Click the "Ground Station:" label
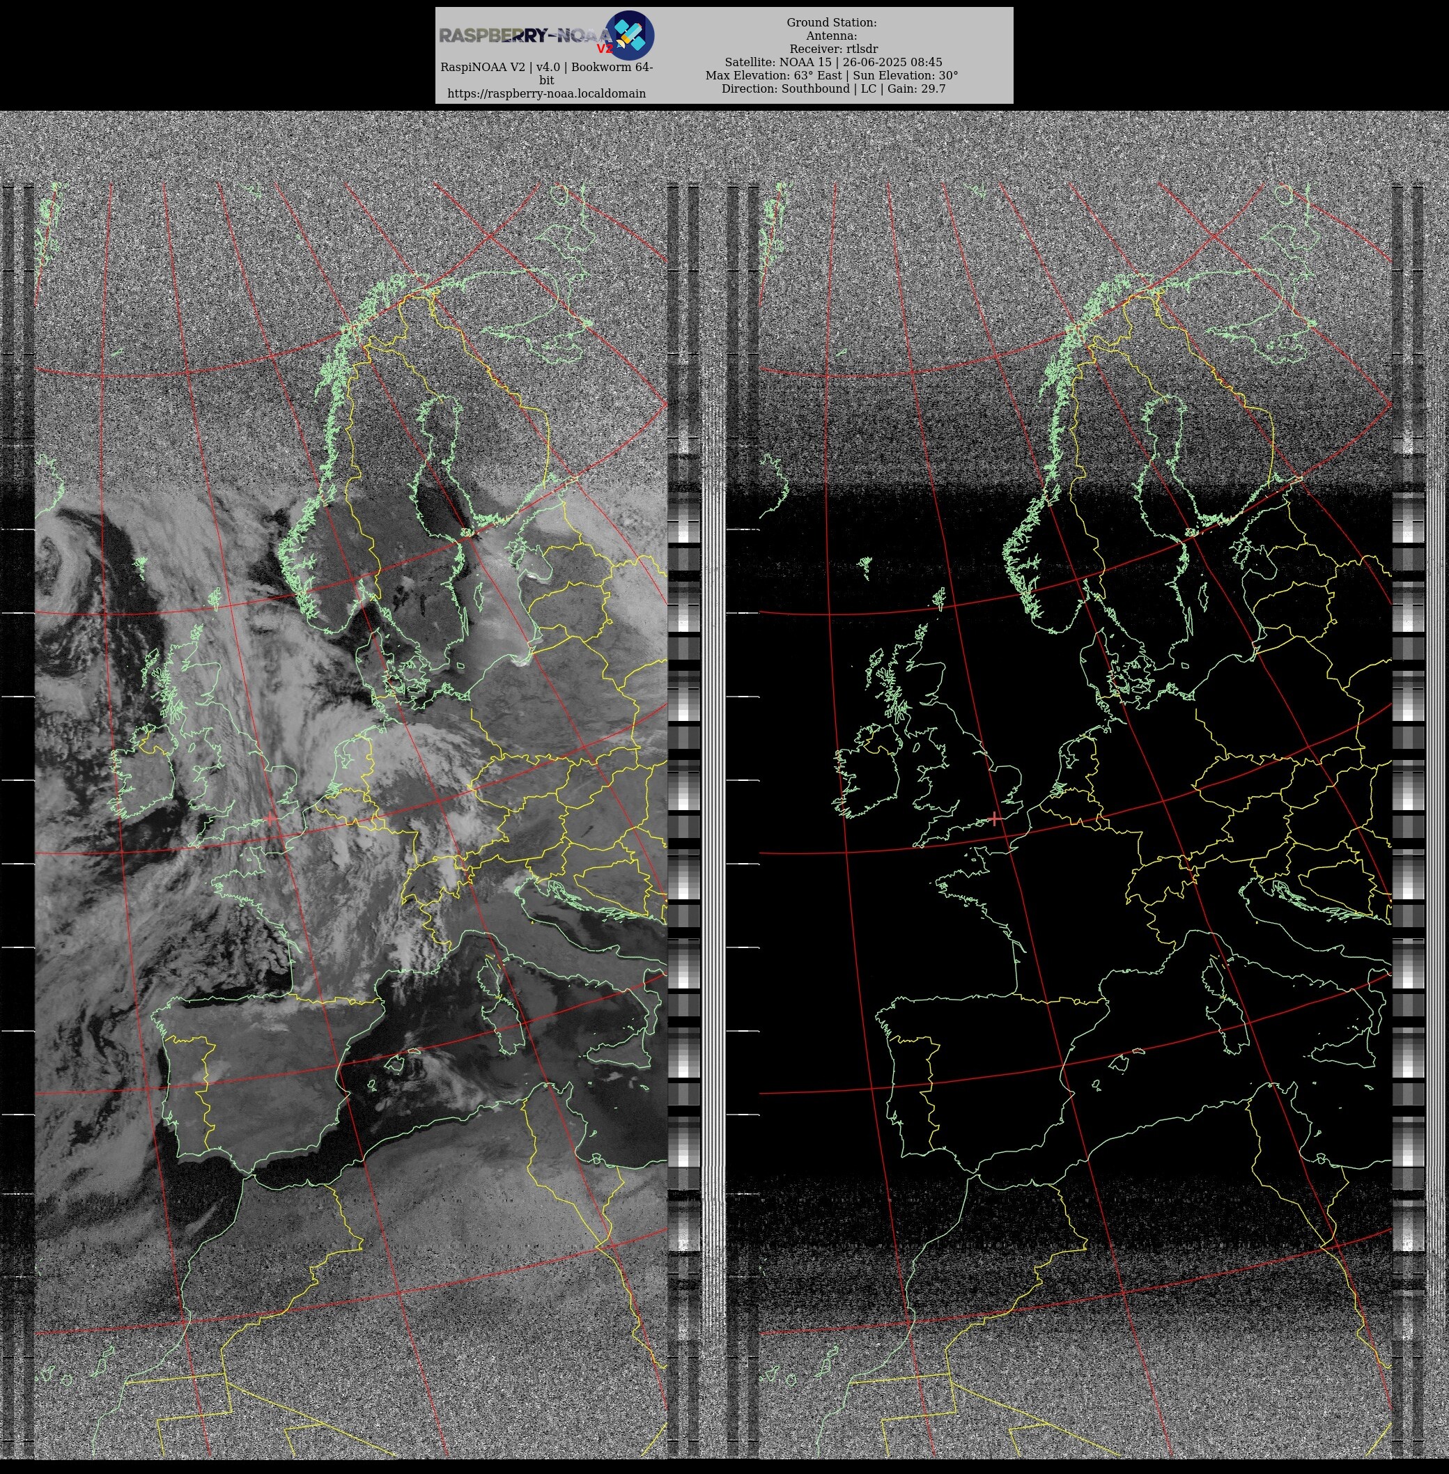This screenshot has width=1449, height=1474. pos(831,23)
